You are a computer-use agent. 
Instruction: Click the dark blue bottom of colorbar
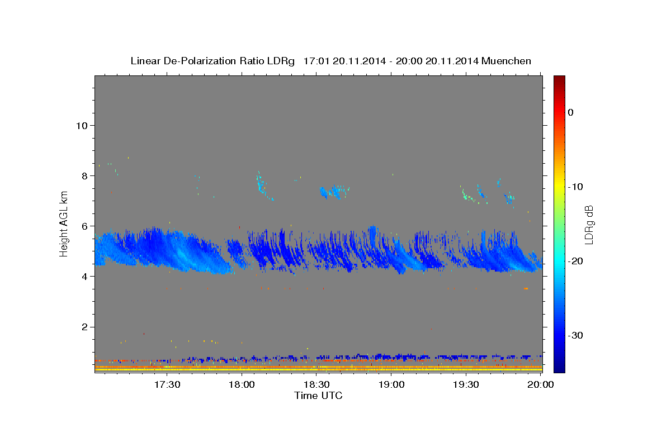coord(559,367)
